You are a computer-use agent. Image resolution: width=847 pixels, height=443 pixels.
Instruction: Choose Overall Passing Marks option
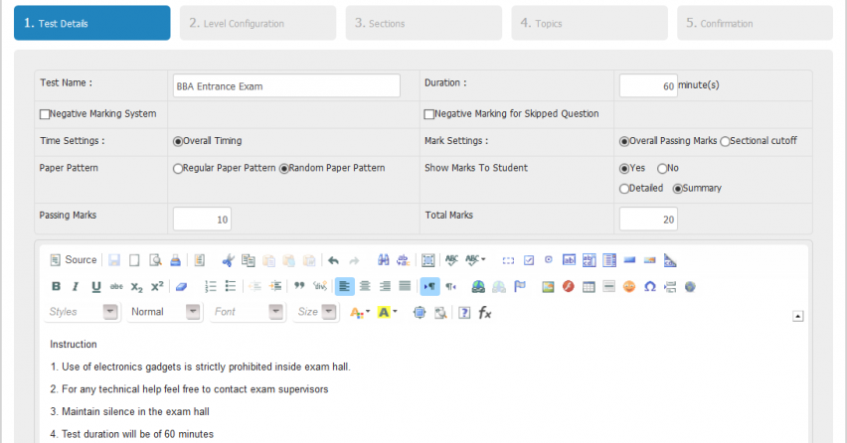click(x=624, y=141)
